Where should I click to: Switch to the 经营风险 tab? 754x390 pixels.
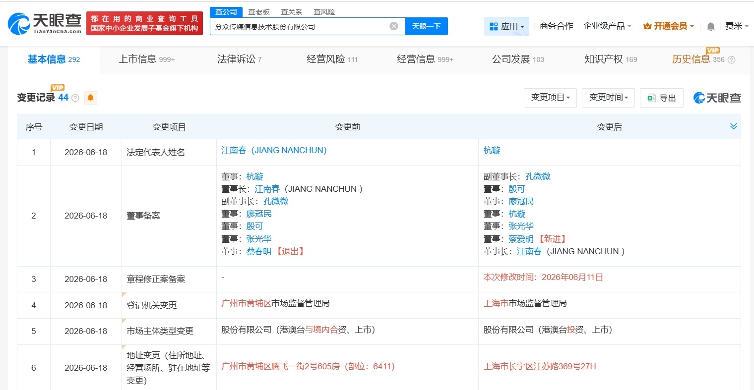(332, 59)
